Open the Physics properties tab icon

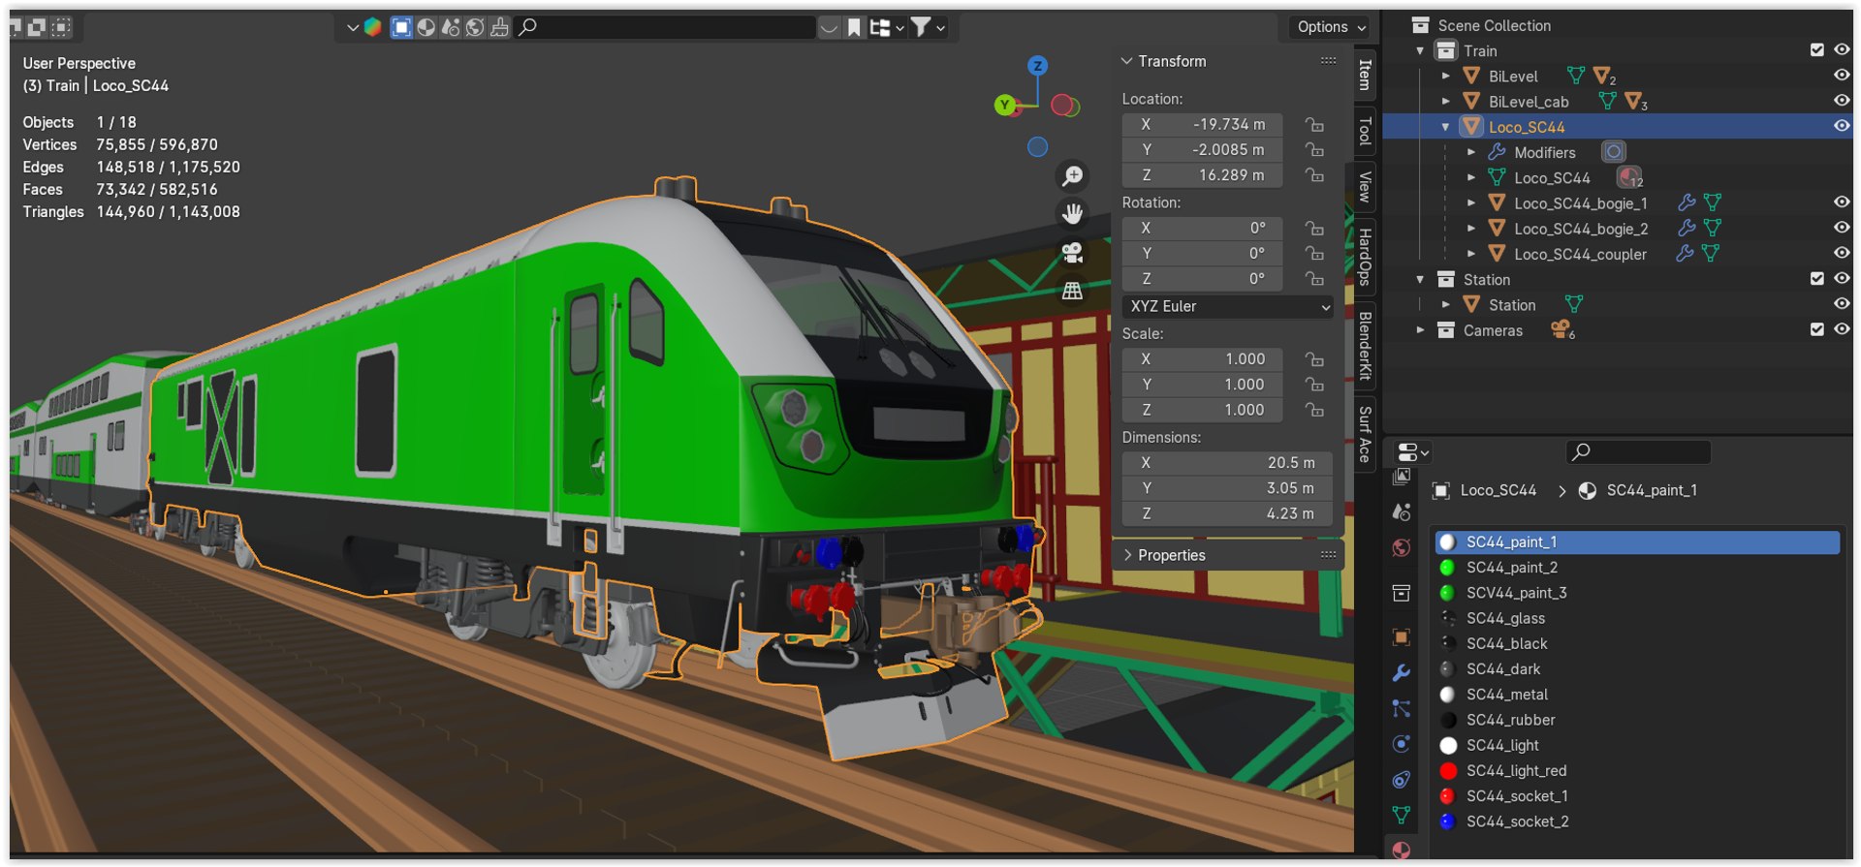pyautogui.click(x=1401, y=744)
